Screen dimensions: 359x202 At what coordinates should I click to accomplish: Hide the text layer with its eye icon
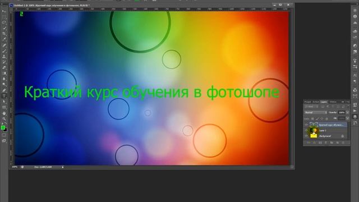306,125
